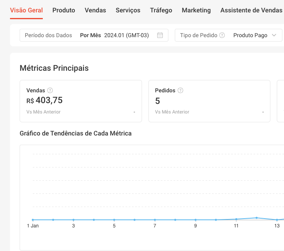Select the Pedidos metric card
284x251 pixels.
209,101
